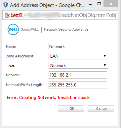Click the Netmask/Prefix Length input field
This screenshot has width=121, height=128.
(x=78, y=85)
